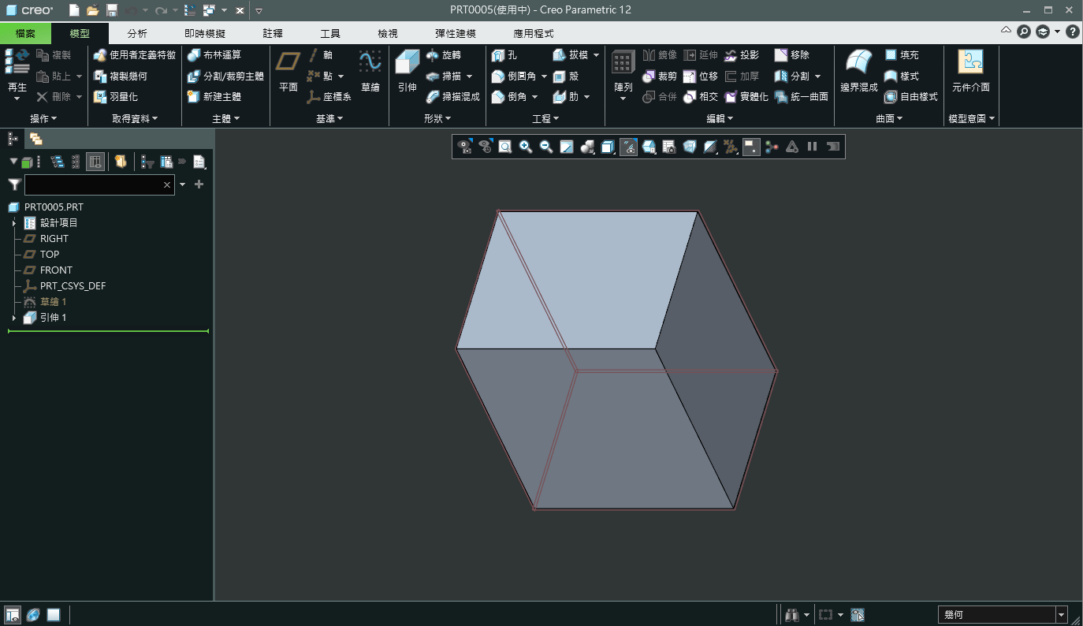
Task: Open the 檔案 (File) menu
Action: point(25,33)
